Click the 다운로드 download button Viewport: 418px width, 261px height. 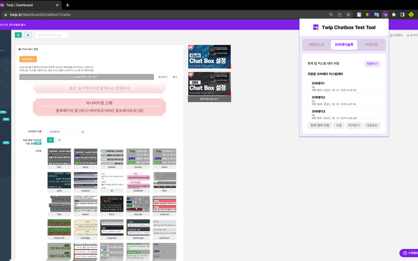coord(372,125)
